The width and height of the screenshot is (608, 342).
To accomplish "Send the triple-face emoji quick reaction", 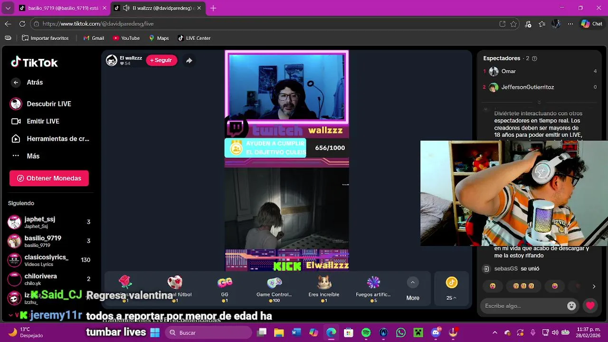I will [x=523, y=286].
